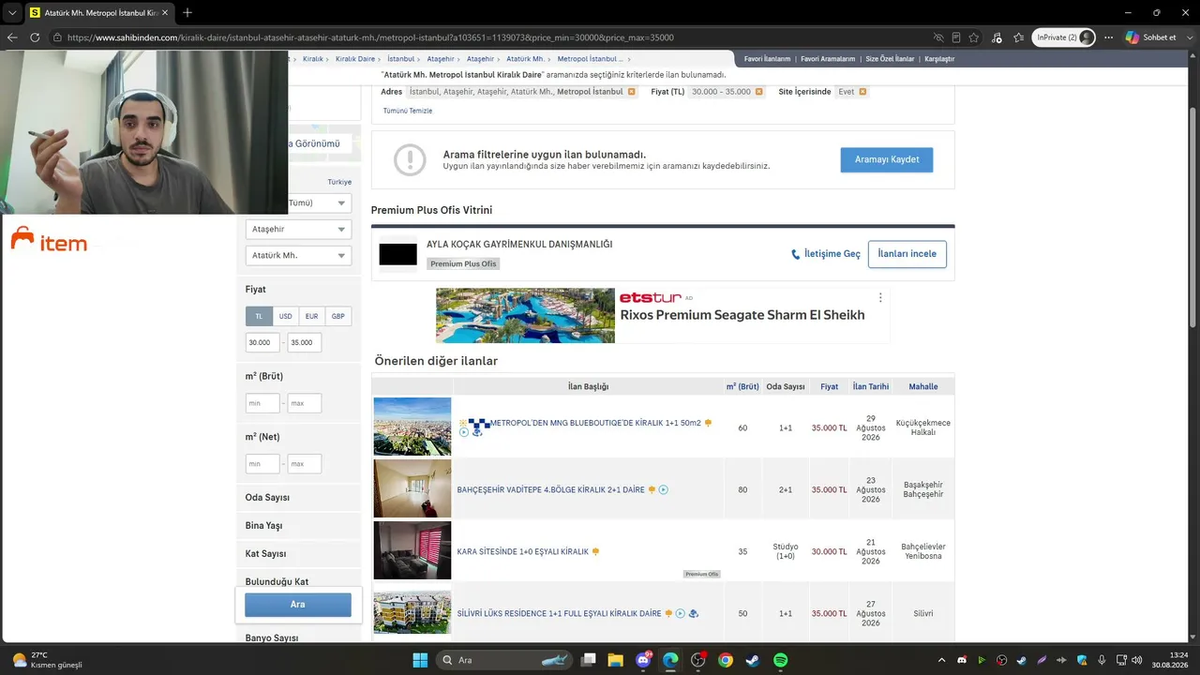This screenshot has width=1200, height=675.
Task: Reload the page with the refresh icon
Action: [x=35, y=37]
